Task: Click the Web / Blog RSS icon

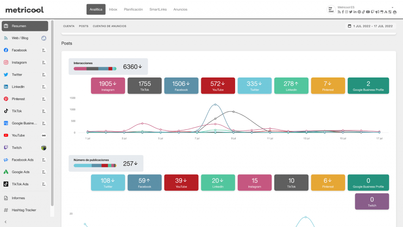Action: point(6,38)
